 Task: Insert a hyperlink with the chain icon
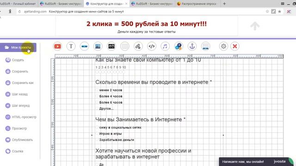[138, 46]
